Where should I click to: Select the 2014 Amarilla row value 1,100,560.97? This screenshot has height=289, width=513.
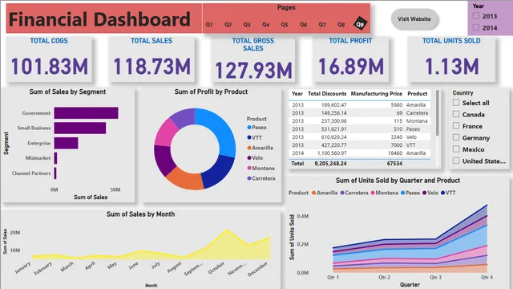pos(332,153)
